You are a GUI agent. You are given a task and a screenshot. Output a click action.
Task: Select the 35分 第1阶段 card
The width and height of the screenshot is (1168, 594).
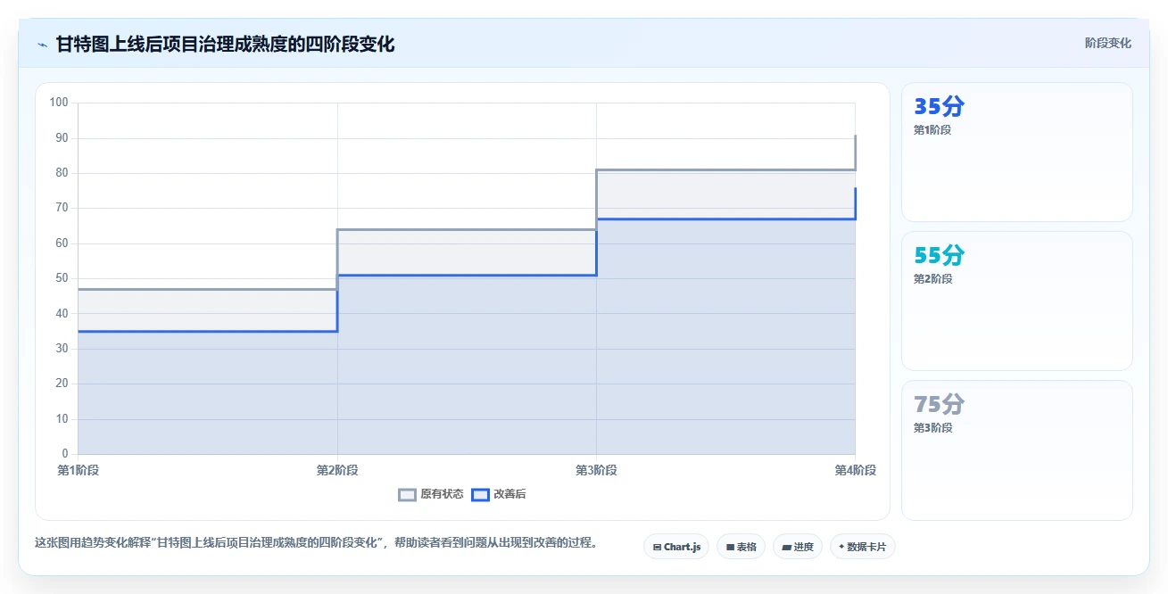click(x=1017, y=152)
